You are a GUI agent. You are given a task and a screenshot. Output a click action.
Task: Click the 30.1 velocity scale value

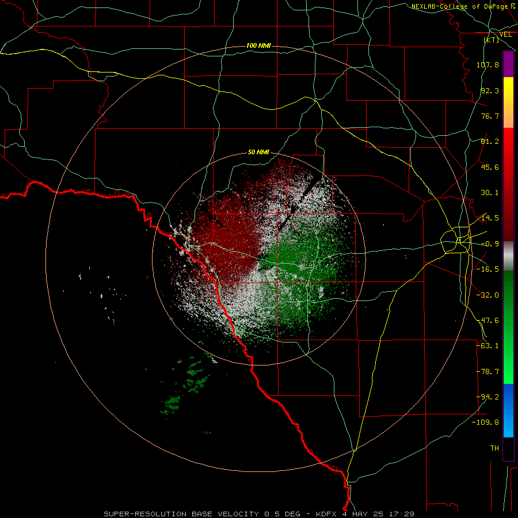(490, 193)
